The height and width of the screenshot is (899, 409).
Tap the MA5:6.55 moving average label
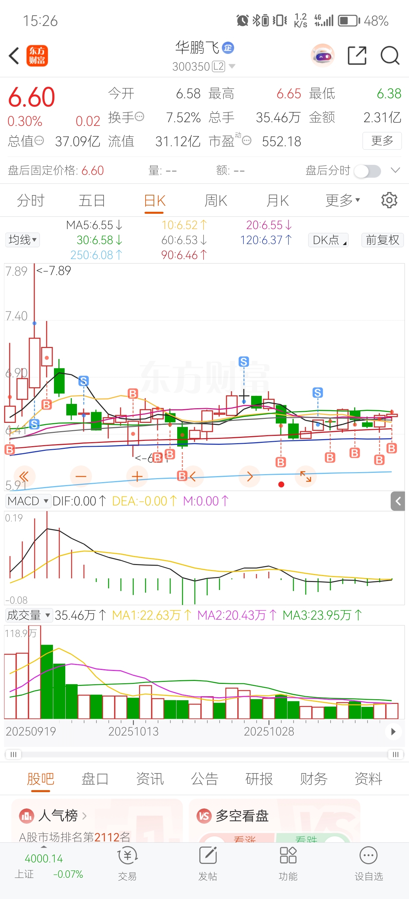pyautogui.click(x=94, y=225)
